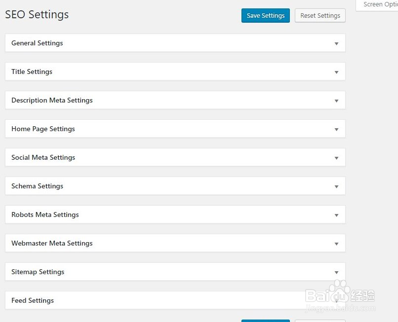Expand Title Settings via its arrow
Viewport: 398px width, 322px height.
pyautogui.click(x=336, y=72)
